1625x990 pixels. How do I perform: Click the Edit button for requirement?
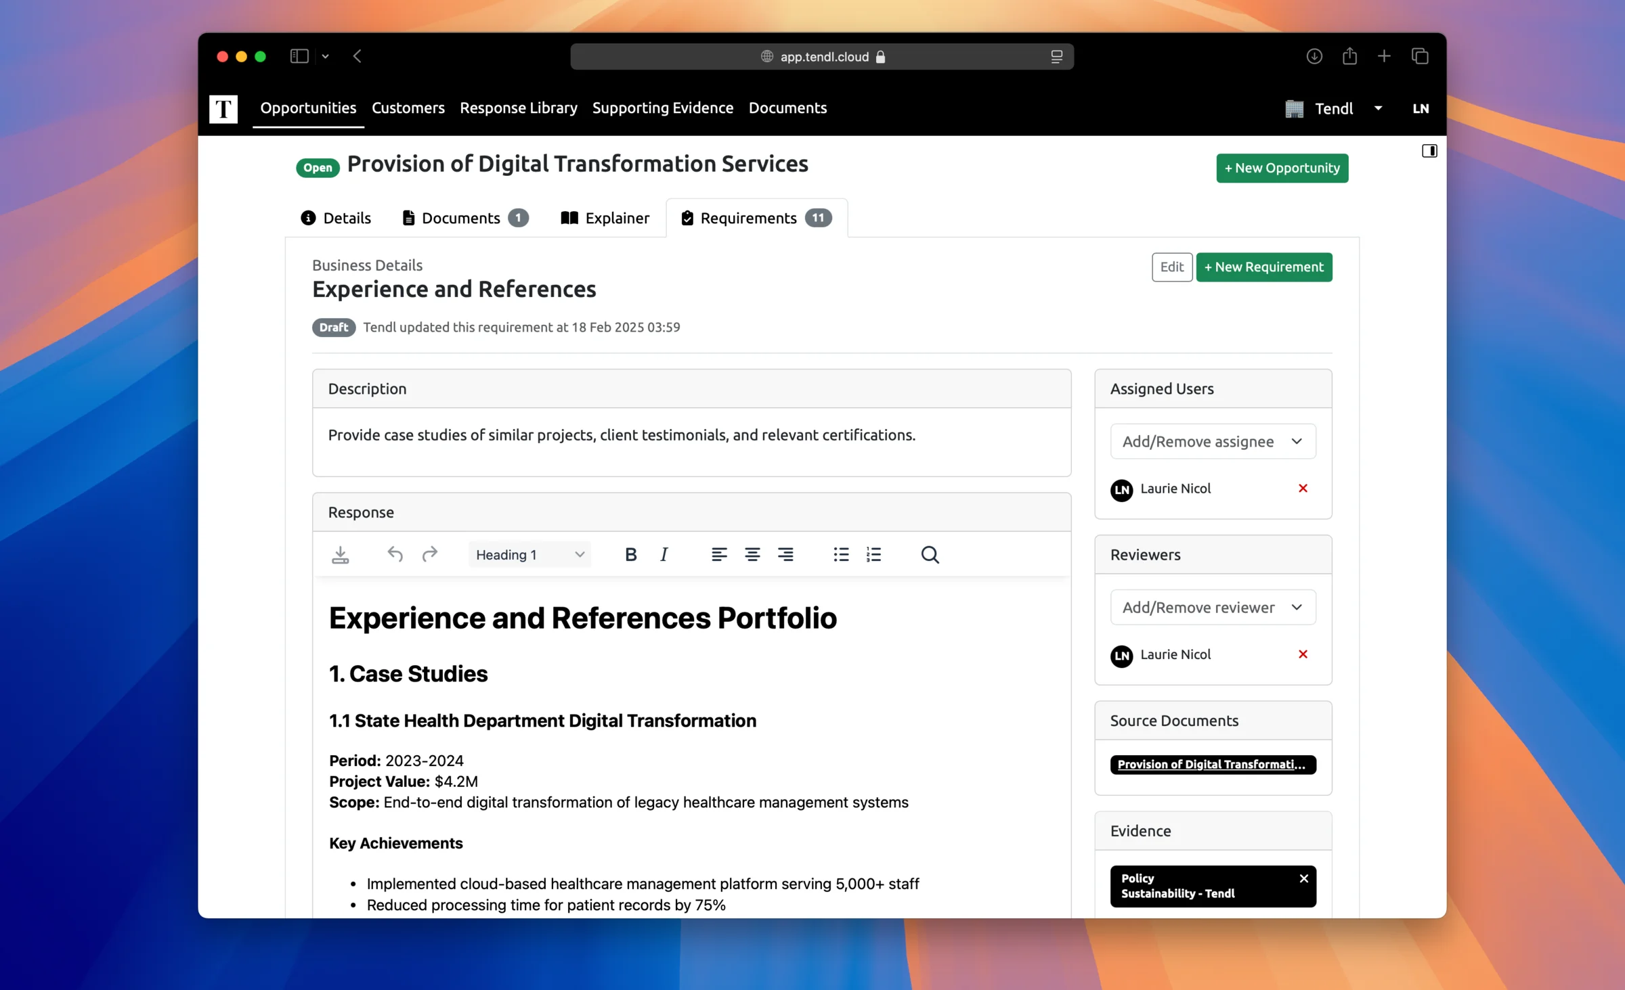point(1171,266)
